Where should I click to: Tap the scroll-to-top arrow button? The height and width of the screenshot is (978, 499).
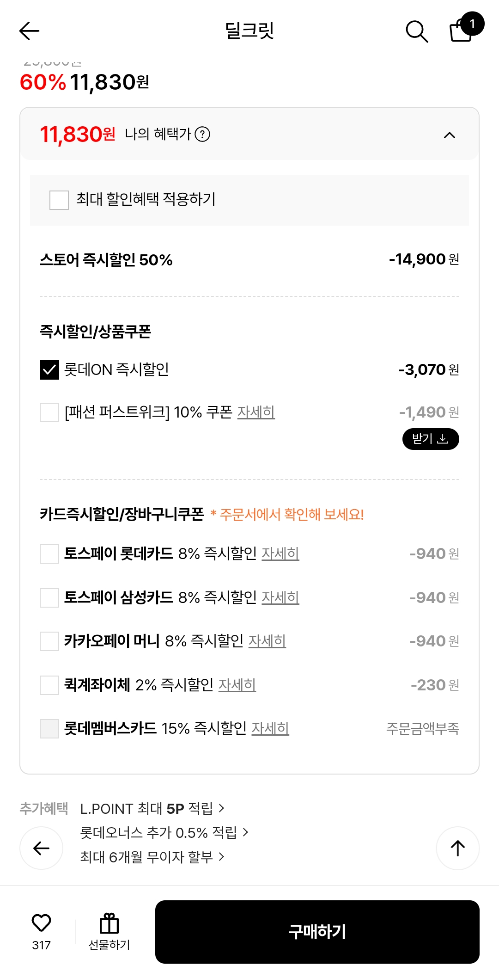[x=457, y=848]
